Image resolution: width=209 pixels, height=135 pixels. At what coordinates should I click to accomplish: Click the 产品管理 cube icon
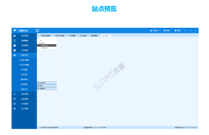point(14,50)
